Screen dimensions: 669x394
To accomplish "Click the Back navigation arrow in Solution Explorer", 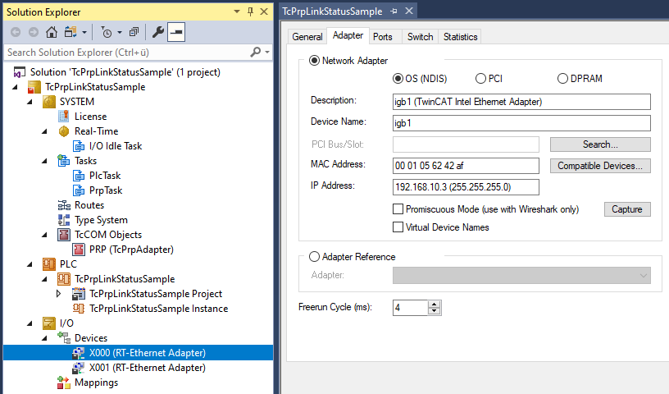I will [16, 32].
